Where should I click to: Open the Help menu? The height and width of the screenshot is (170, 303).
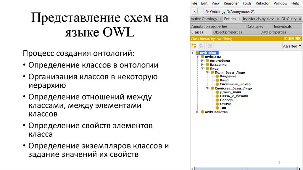[x=295, y=3]
